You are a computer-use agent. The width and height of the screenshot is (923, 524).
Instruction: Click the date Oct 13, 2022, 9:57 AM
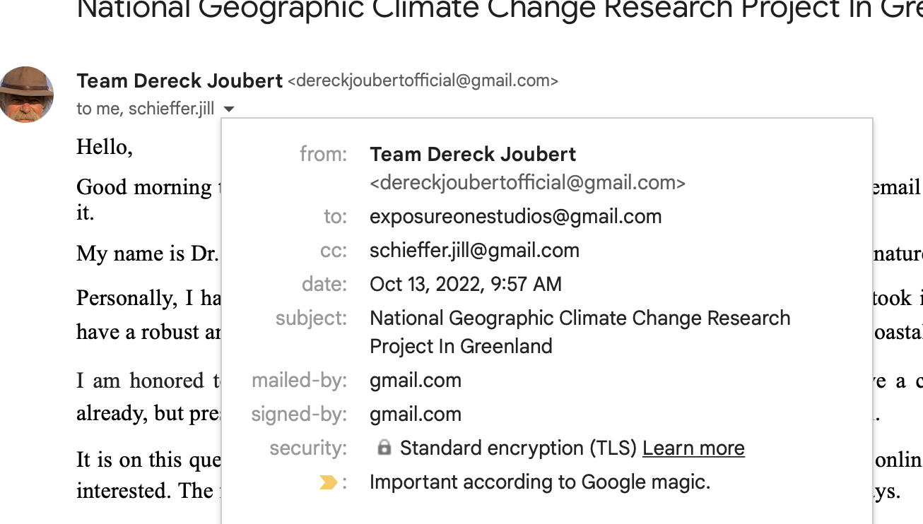pos(465,285)
